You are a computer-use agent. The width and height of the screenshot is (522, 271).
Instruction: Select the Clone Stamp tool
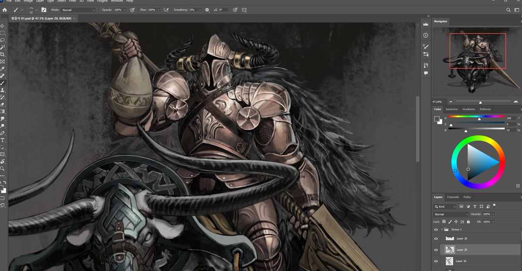[x=3, y=90]
